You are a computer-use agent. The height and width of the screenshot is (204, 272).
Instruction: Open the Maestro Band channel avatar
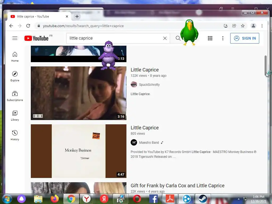pos(134,143)
